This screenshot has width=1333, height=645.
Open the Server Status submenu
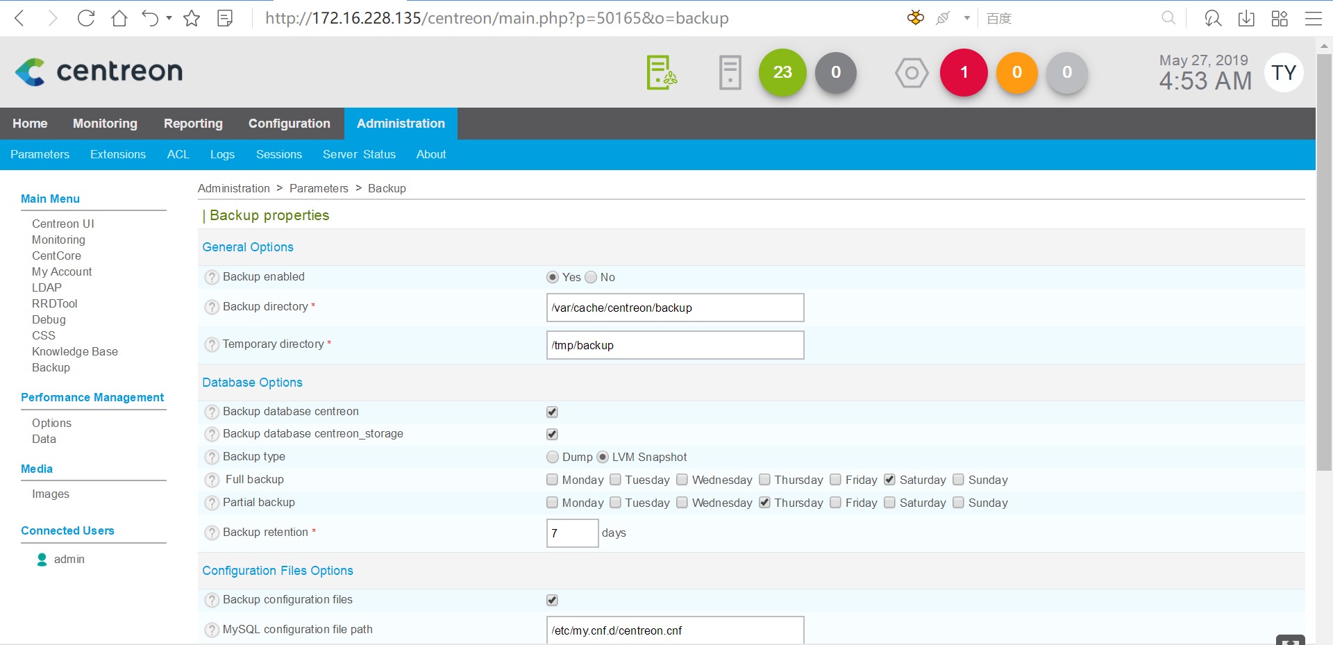coord(359,154)
